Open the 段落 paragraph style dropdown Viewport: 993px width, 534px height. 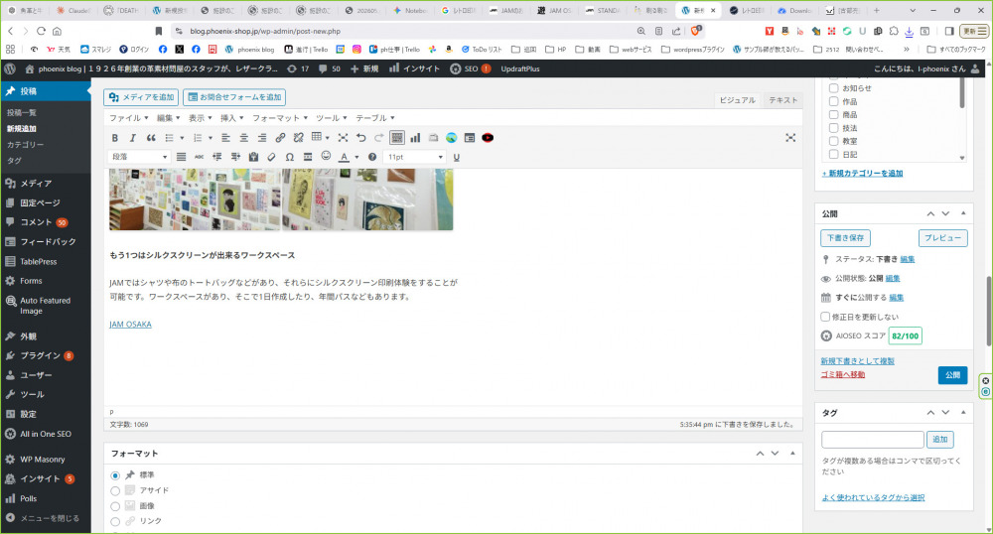pyautogui.click(x=139, y=157)
